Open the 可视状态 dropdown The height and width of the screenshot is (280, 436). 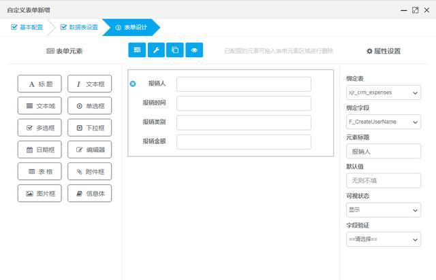tap(384, 210)
